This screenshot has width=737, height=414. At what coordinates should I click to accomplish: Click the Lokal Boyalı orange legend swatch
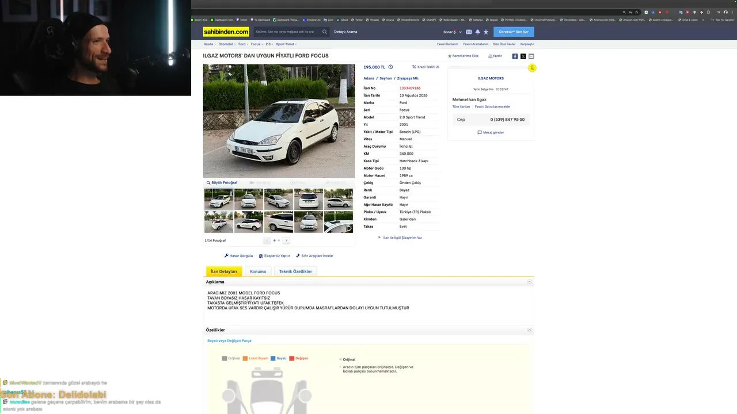click(x=245, y=358)
